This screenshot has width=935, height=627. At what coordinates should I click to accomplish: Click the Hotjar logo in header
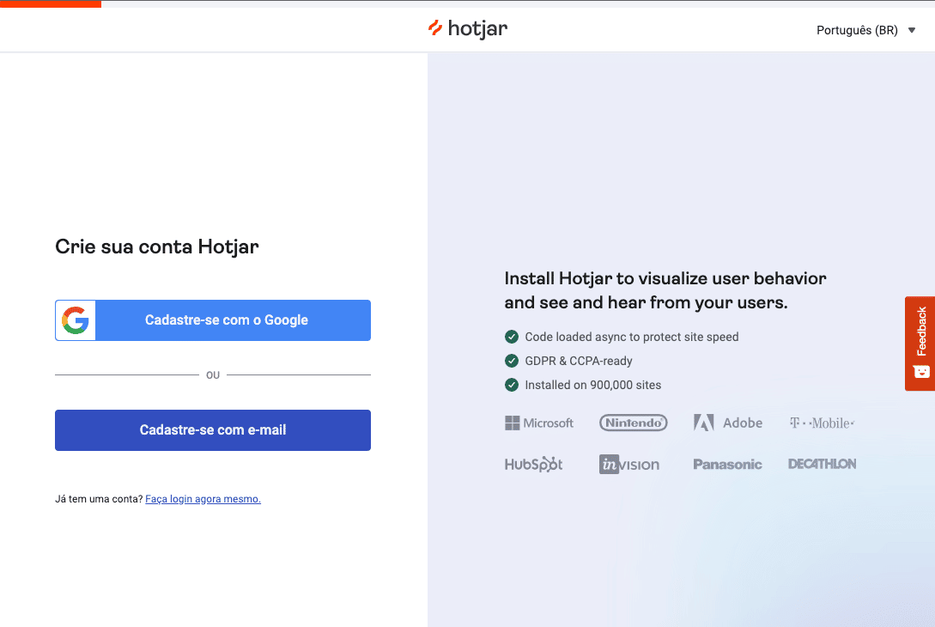click(468, 29)
